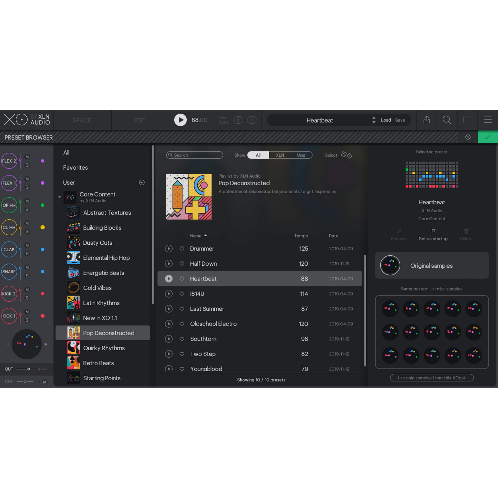
Task: Click the main play button
Action: coord(180,120)
